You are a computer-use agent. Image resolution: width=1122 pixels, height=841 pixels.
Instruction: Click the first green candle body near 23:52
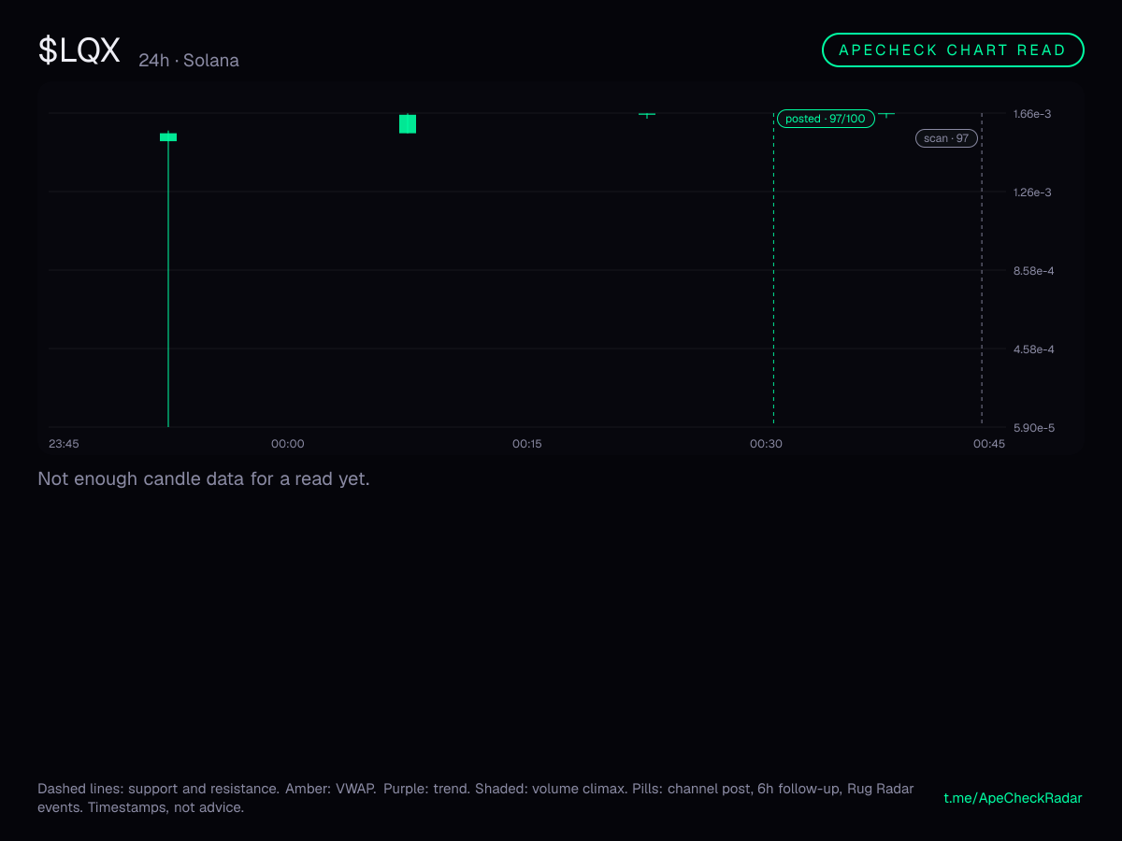168,137
